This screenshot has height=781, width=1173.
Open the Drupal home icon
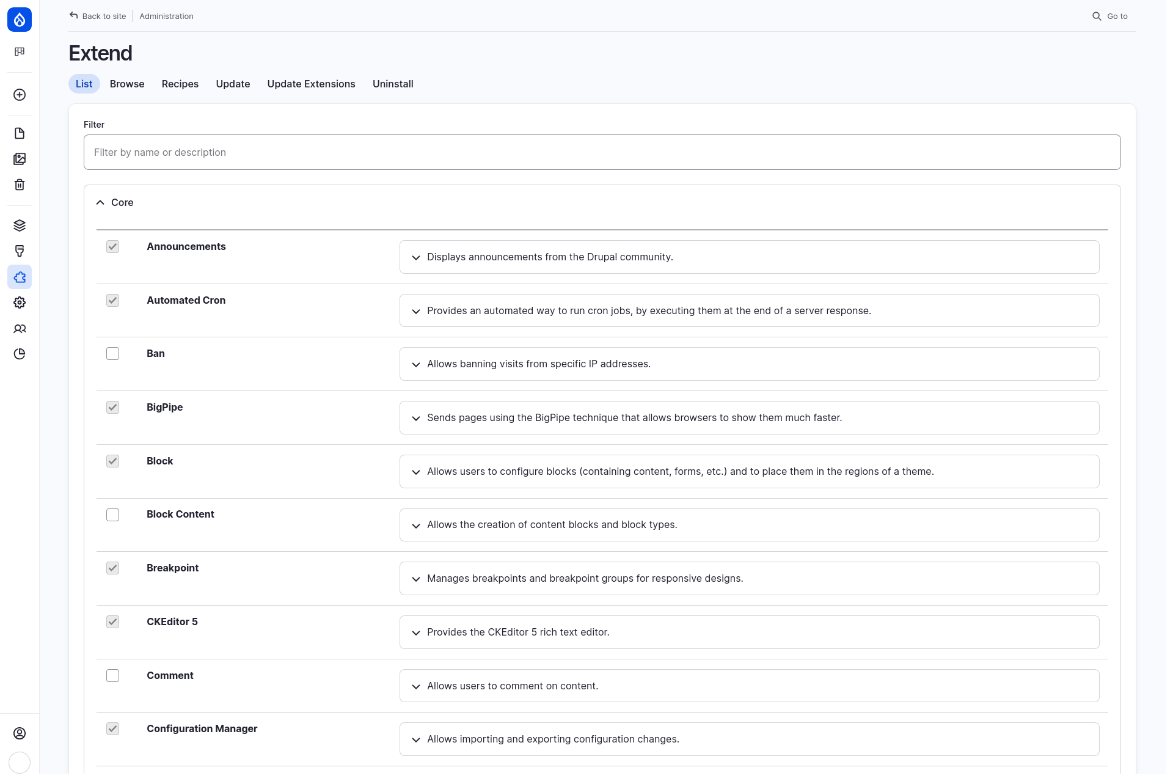[x=20, y=19]
